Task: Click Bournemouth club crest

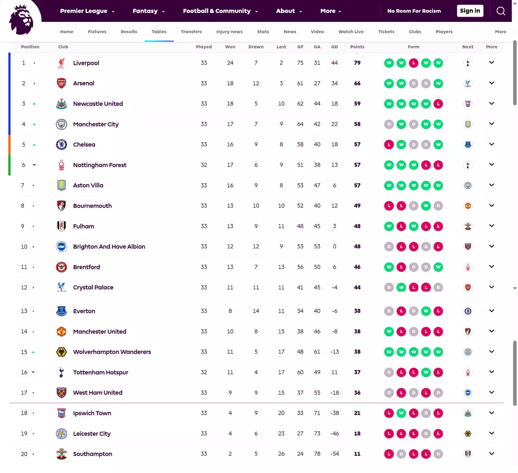Action: (61, 206)
